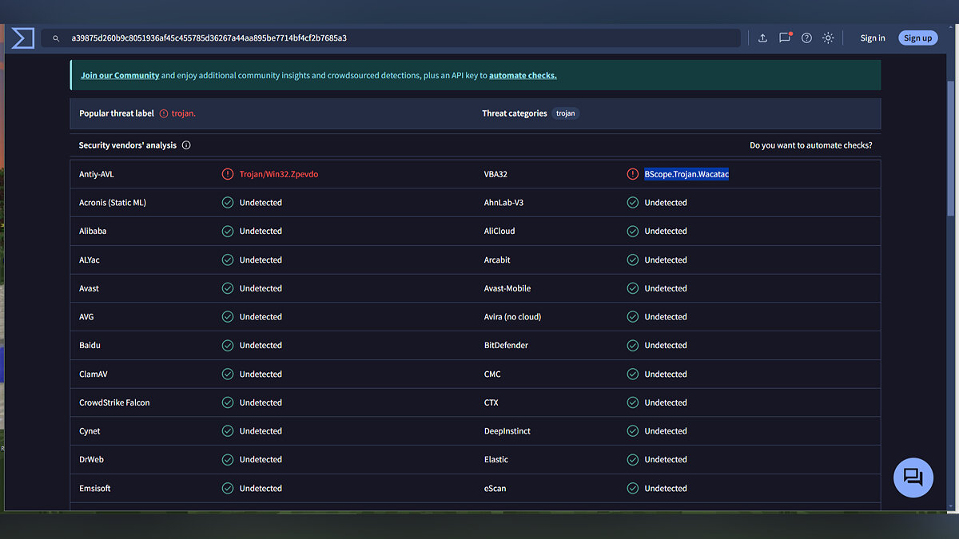Click the trojan threat category tag
959x539 pixels.
point(565,113)
